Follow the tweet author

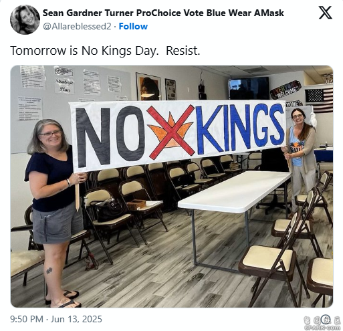133,26
